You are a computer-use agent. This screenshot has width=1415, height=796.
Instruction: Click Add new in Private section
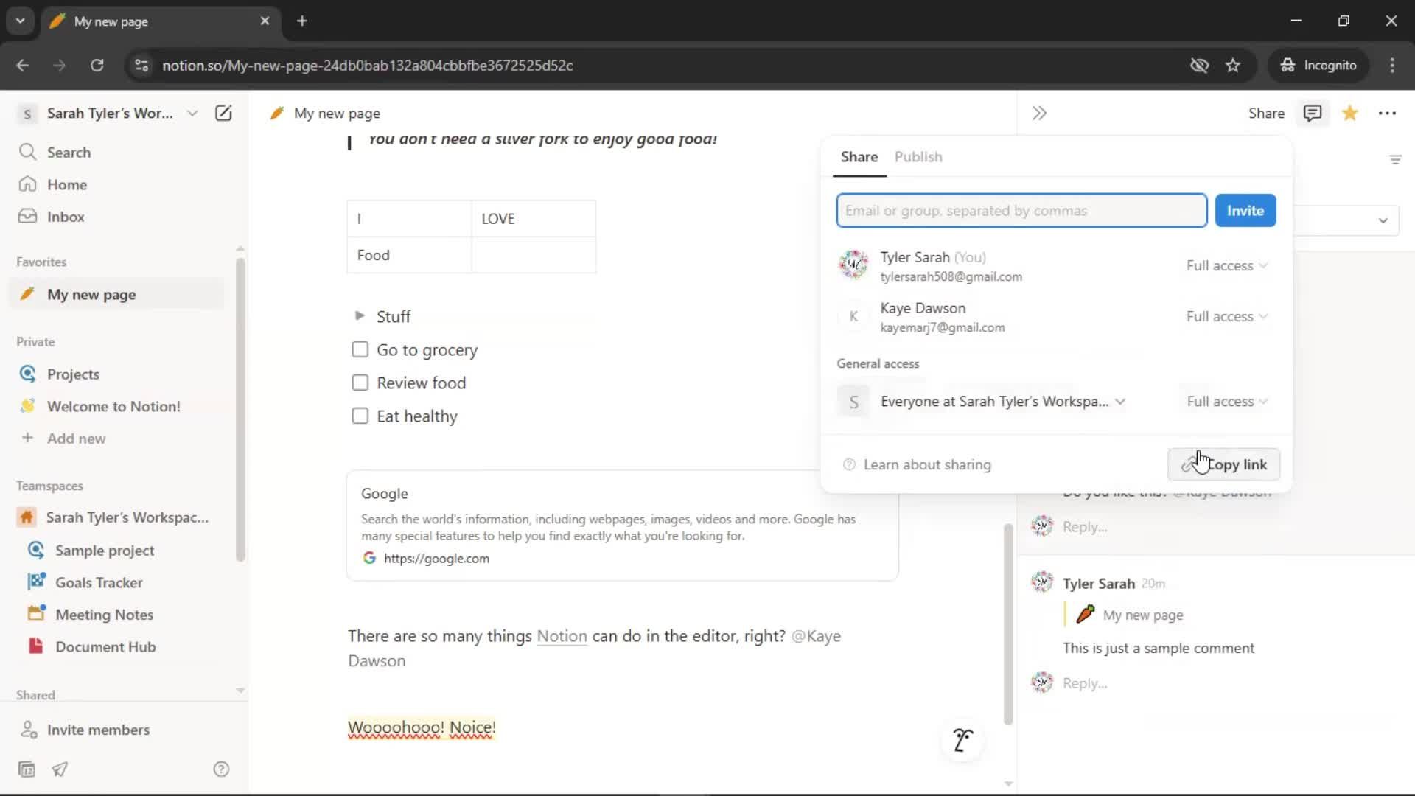click(x=76, y=439)
